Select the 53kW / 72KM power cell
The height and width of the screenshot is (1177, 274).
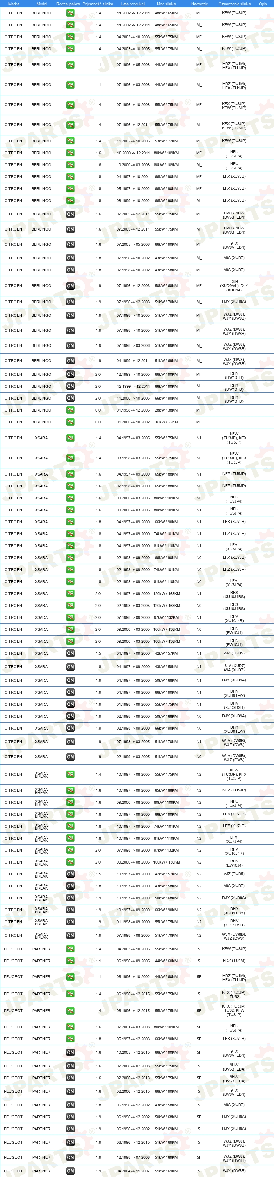click(166, 141)
